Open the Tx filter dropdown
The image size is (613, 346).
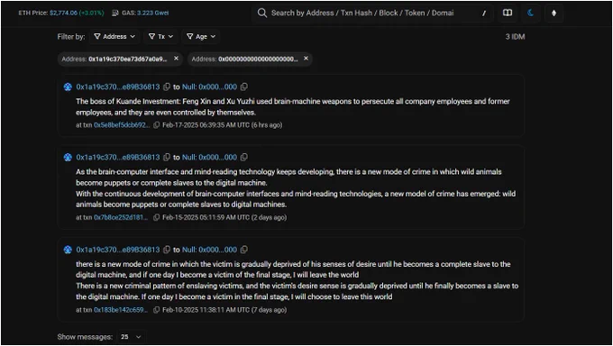point(160,36)
